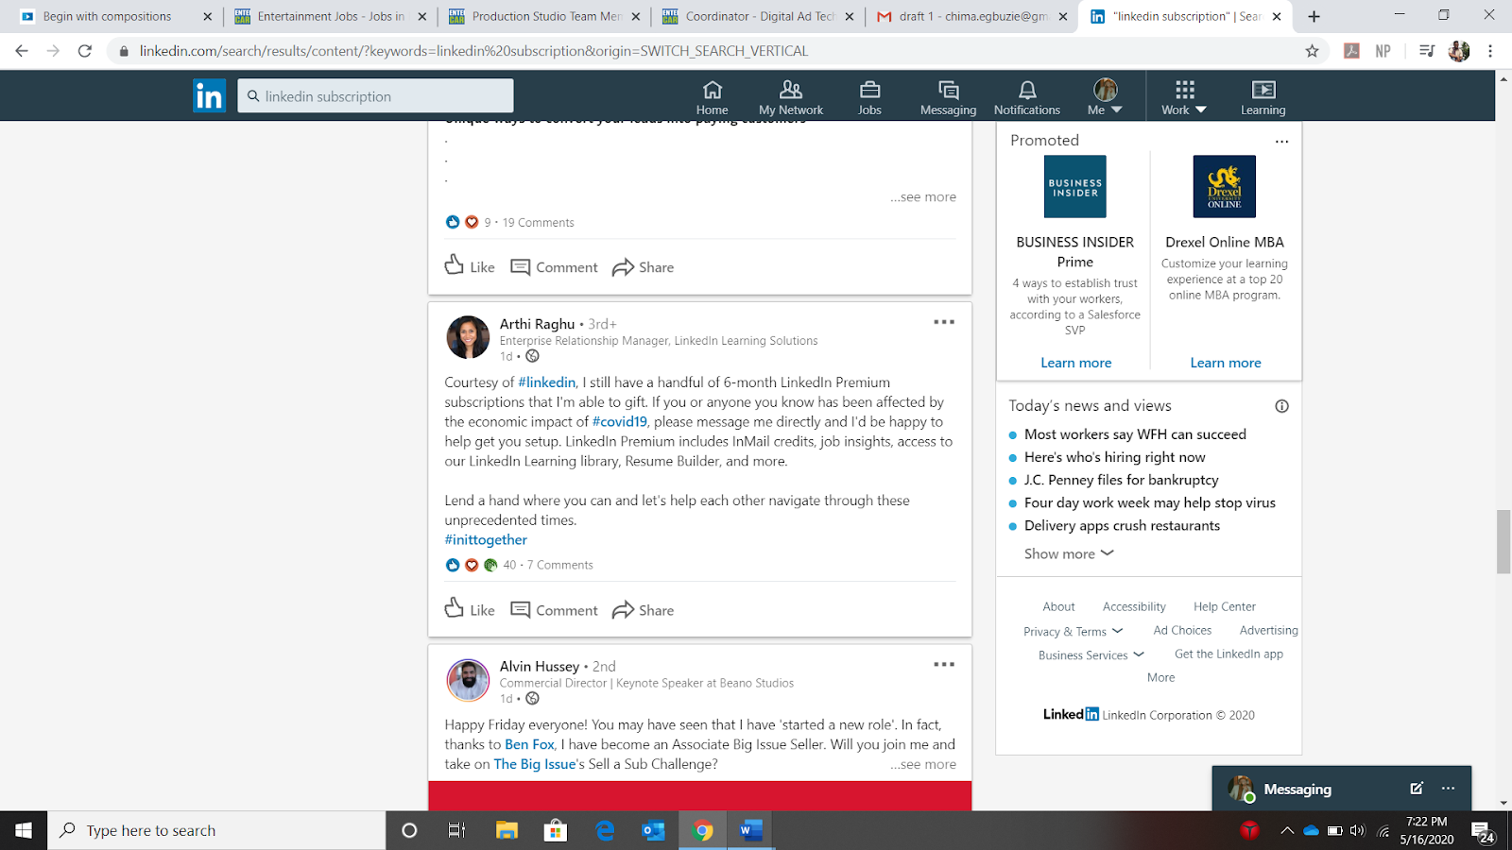The image size is (1512, 850).
Task: Click the Business Insider ad logo
Action: click(x=1075, y=187)
